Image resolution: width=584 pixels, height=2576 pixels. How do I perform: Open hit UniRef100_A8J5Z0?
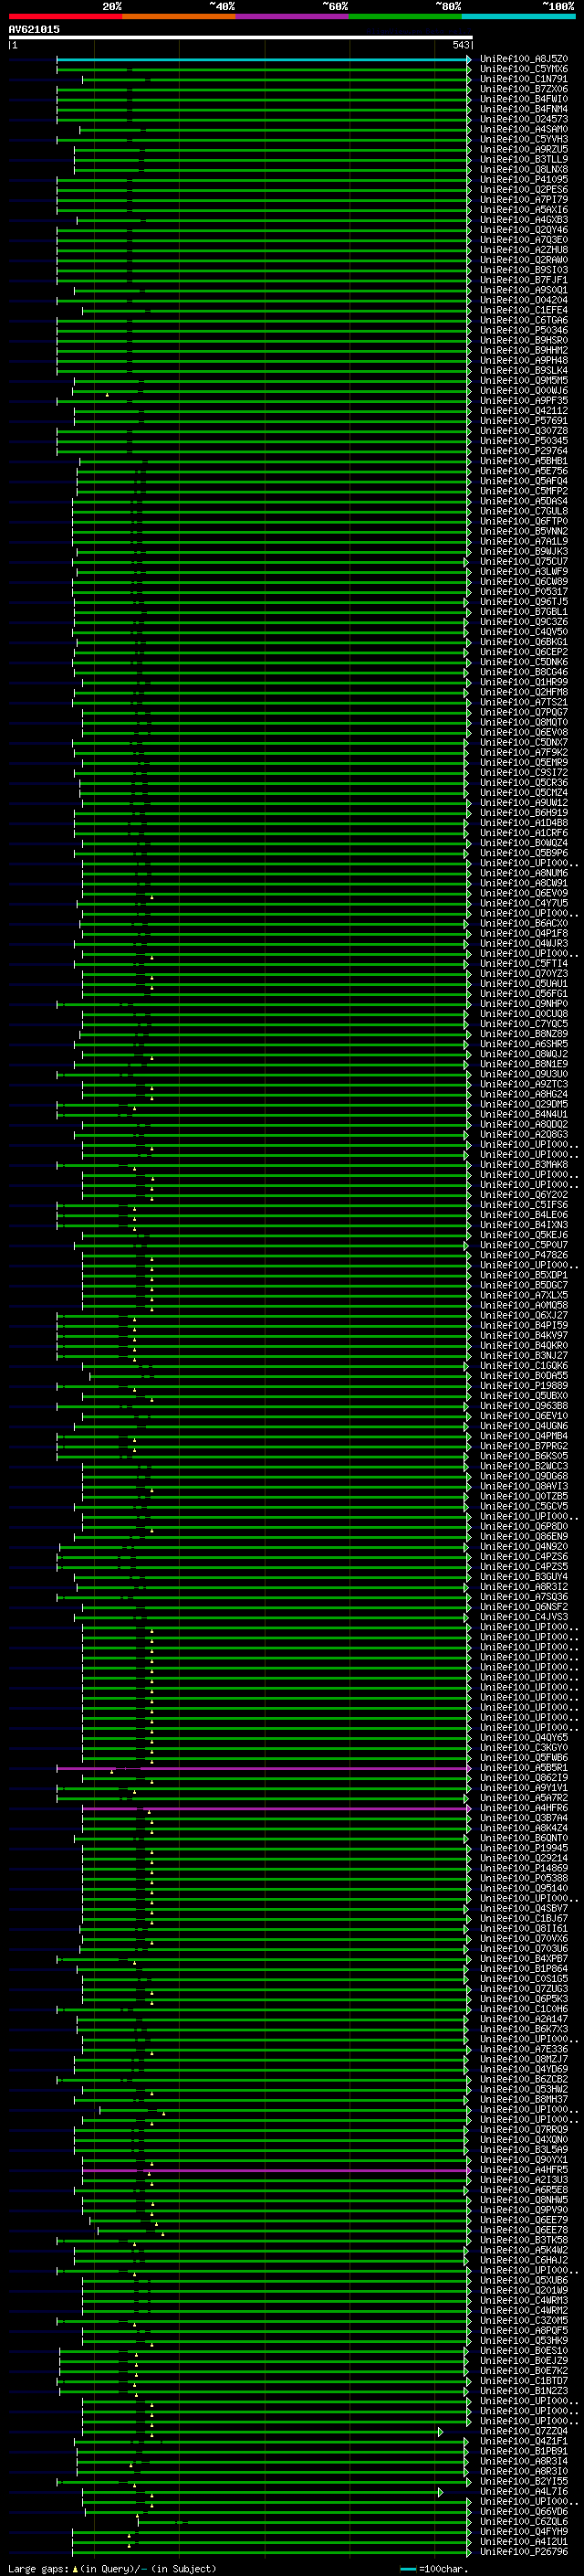pyautogui.click(x=523, y=59)
